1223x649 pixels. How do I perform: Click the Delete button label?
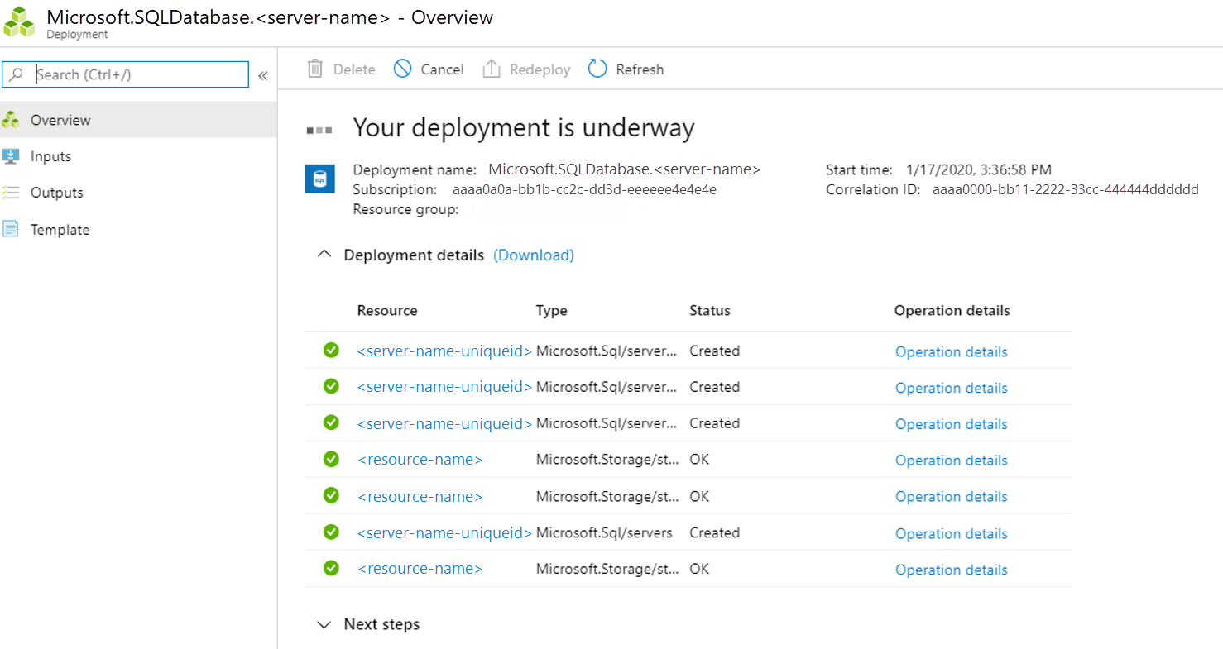354,69
